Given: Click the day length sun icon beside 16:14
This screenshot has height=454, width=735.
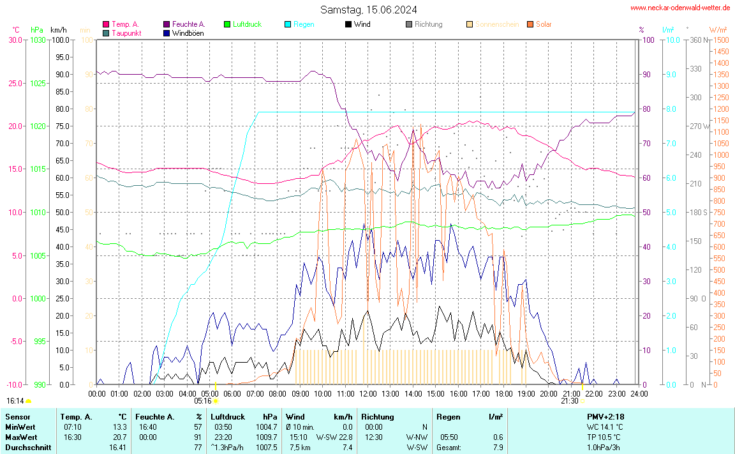Looking at the screenshot, I should coord(29,401).
